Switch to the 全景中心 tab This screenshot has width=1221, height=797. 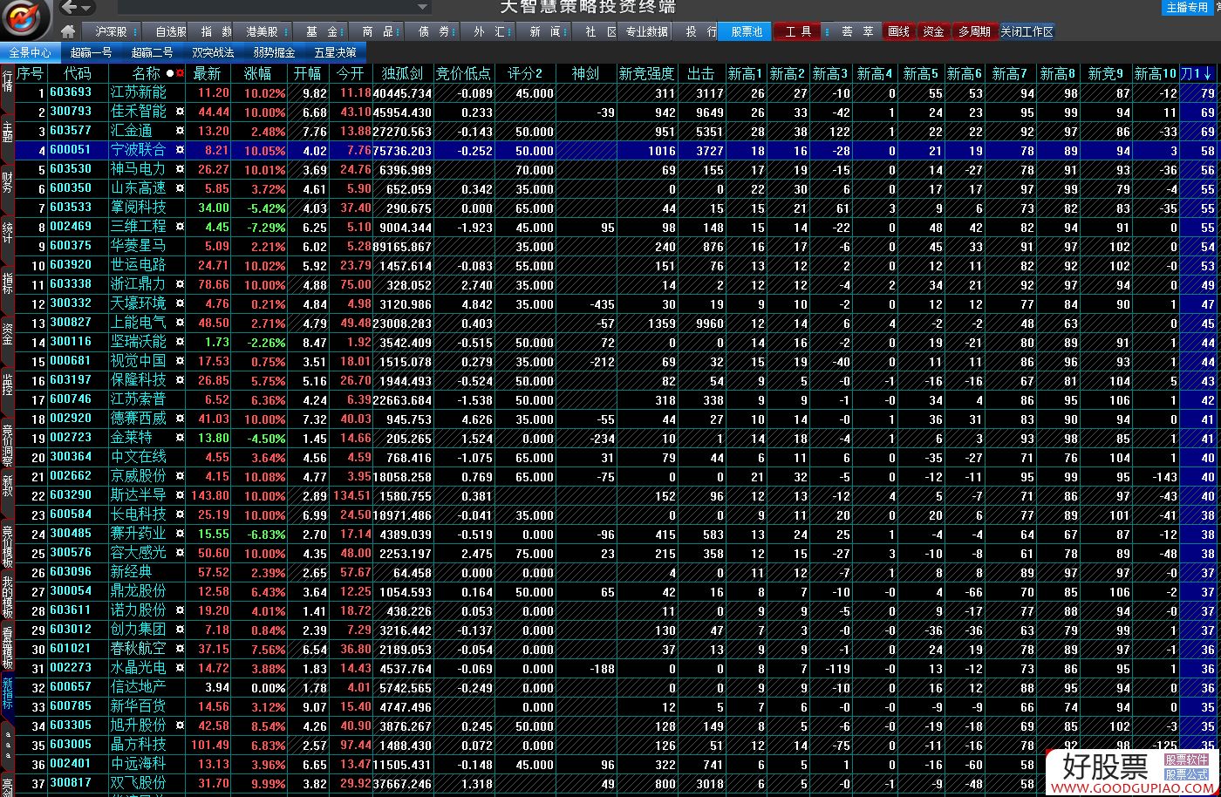(x=31, y=52)
